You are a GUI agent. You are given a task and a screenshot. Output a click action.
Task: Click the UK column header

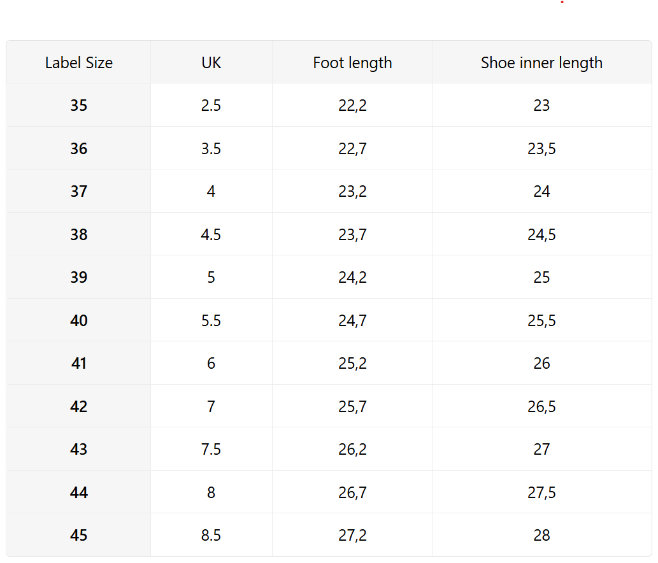(x=211, y=63)
